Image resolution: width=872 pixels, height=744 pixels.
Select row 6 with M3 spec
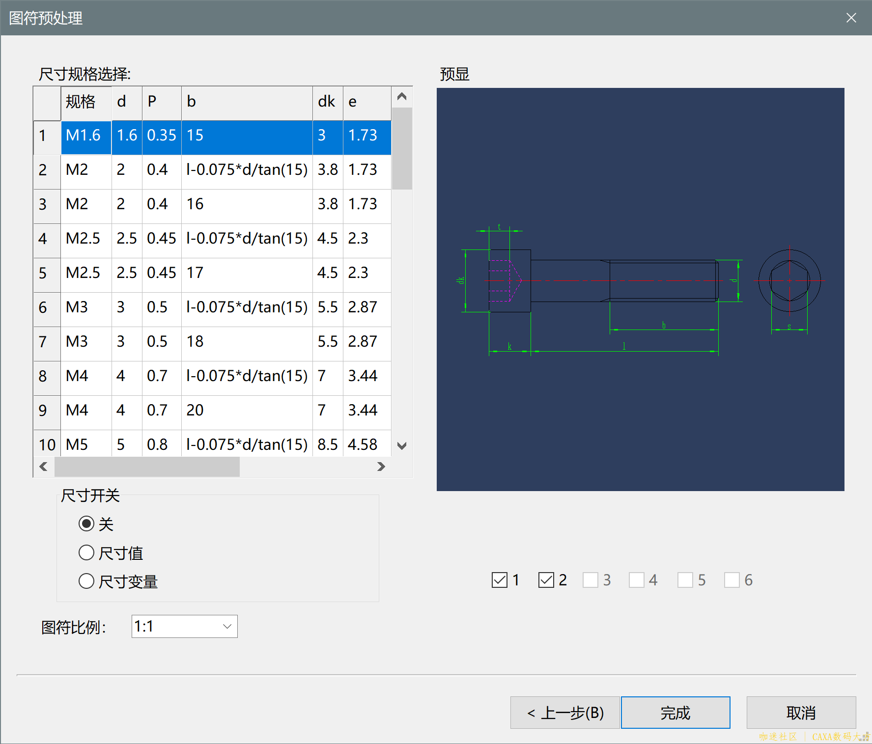pos(77,307)
